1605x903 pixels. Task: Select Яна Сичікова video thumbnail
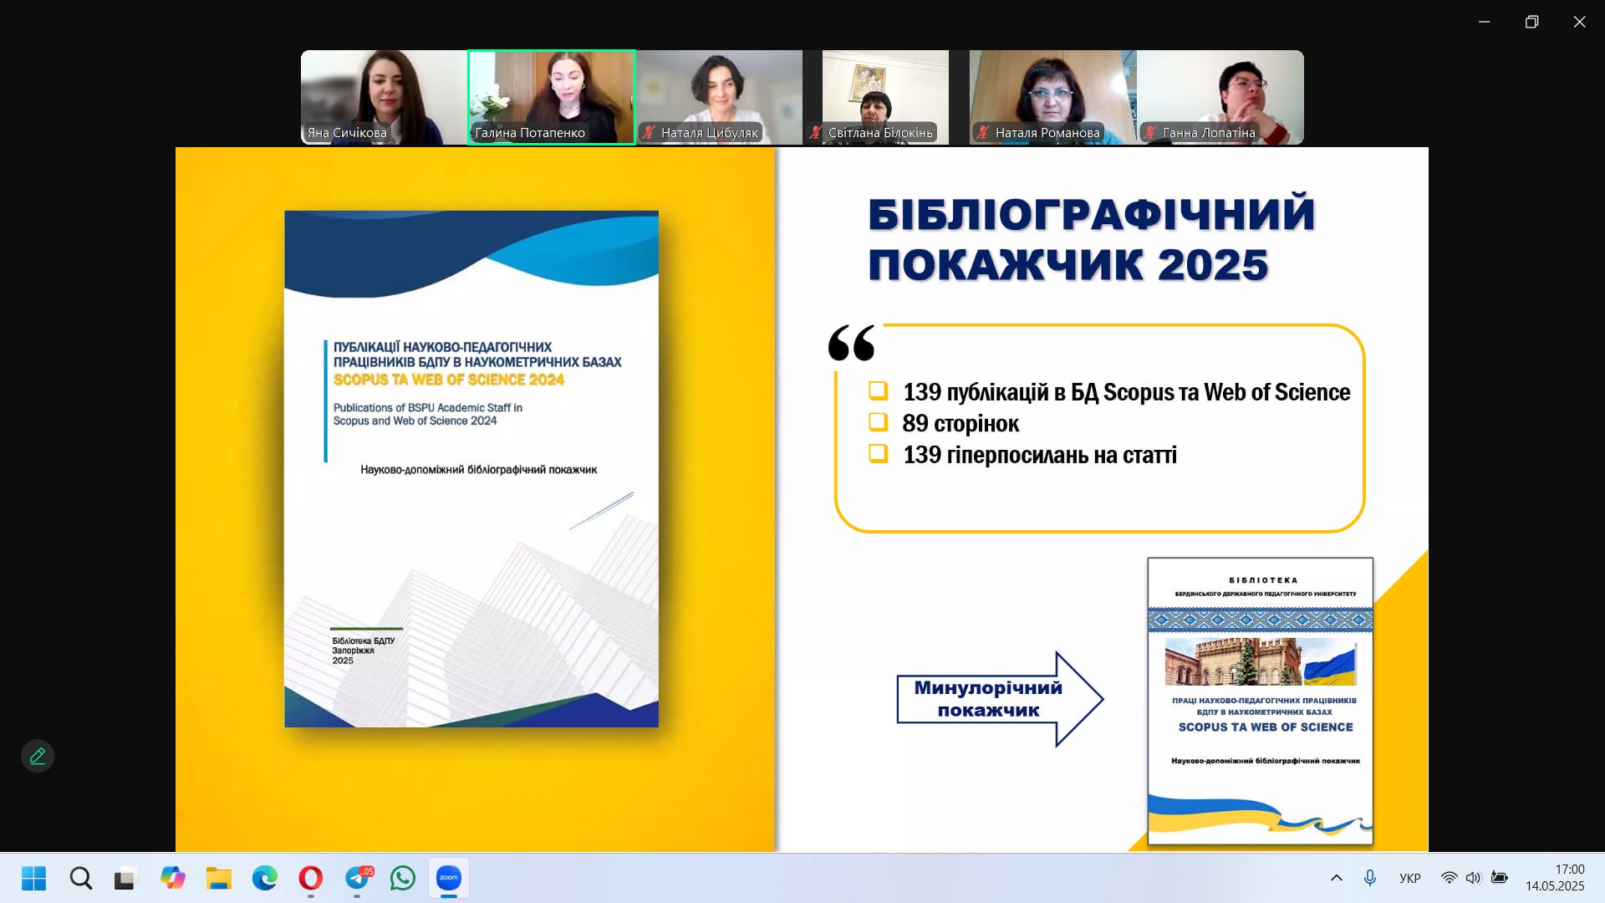(x=384, y=96)
